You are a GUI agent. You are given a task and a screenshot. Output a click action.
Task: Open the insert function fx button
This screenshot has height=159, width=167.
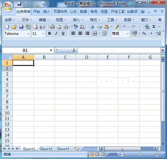click(x=74, y=50)
